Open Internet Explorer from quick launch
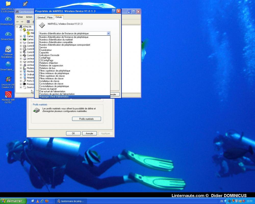The image size is (255, 204). coord(43,201)
